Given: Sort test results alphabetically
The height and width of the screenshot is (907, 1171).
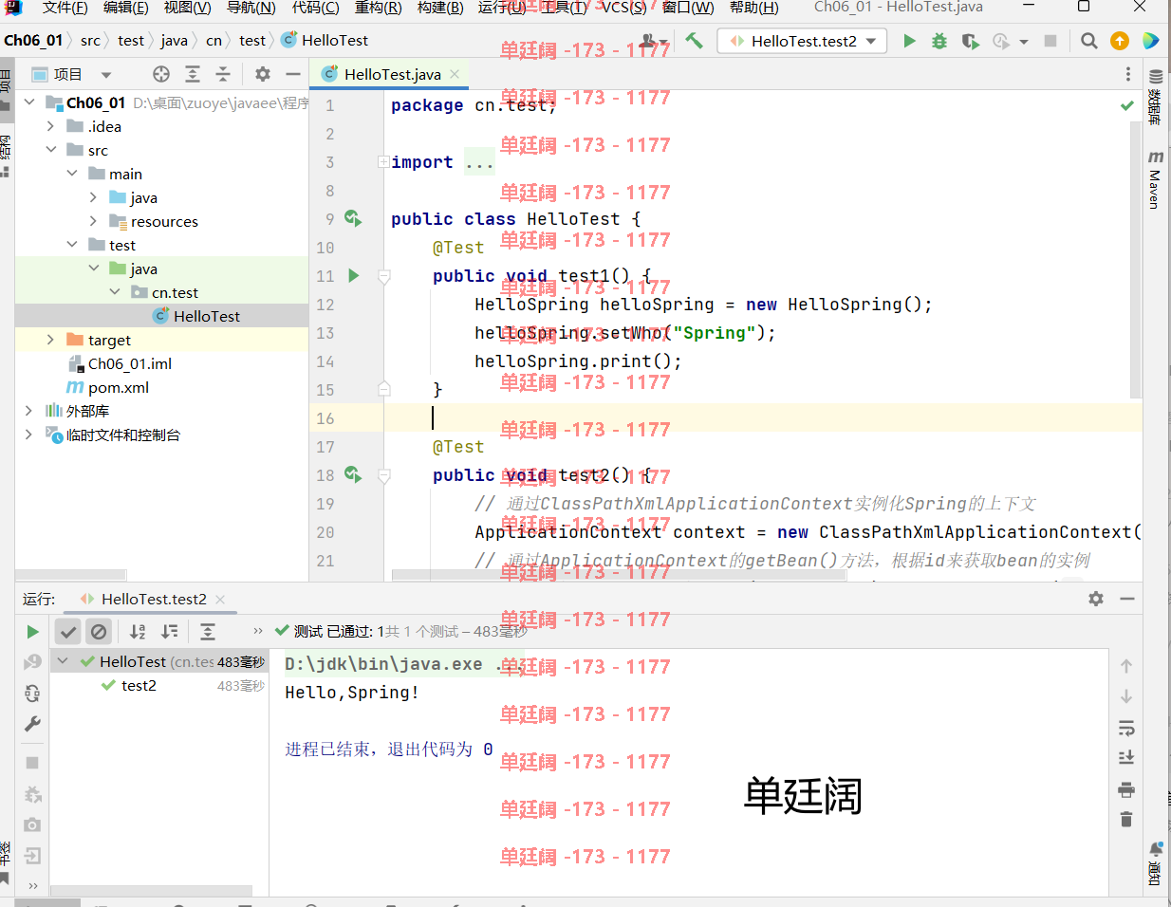Looking at the screenshot, I should pyautogui.click(x=138, y=632).
